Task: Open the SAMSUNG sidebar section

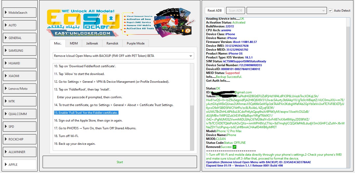Action: point(19,50)
